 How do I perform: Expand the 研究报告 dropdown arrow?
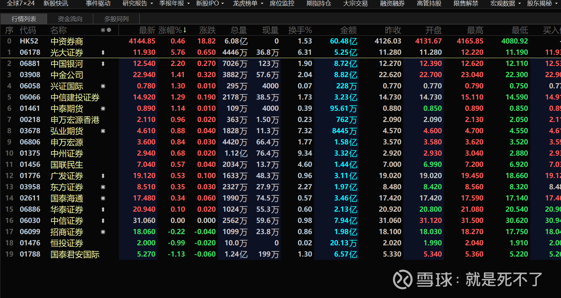152,3
